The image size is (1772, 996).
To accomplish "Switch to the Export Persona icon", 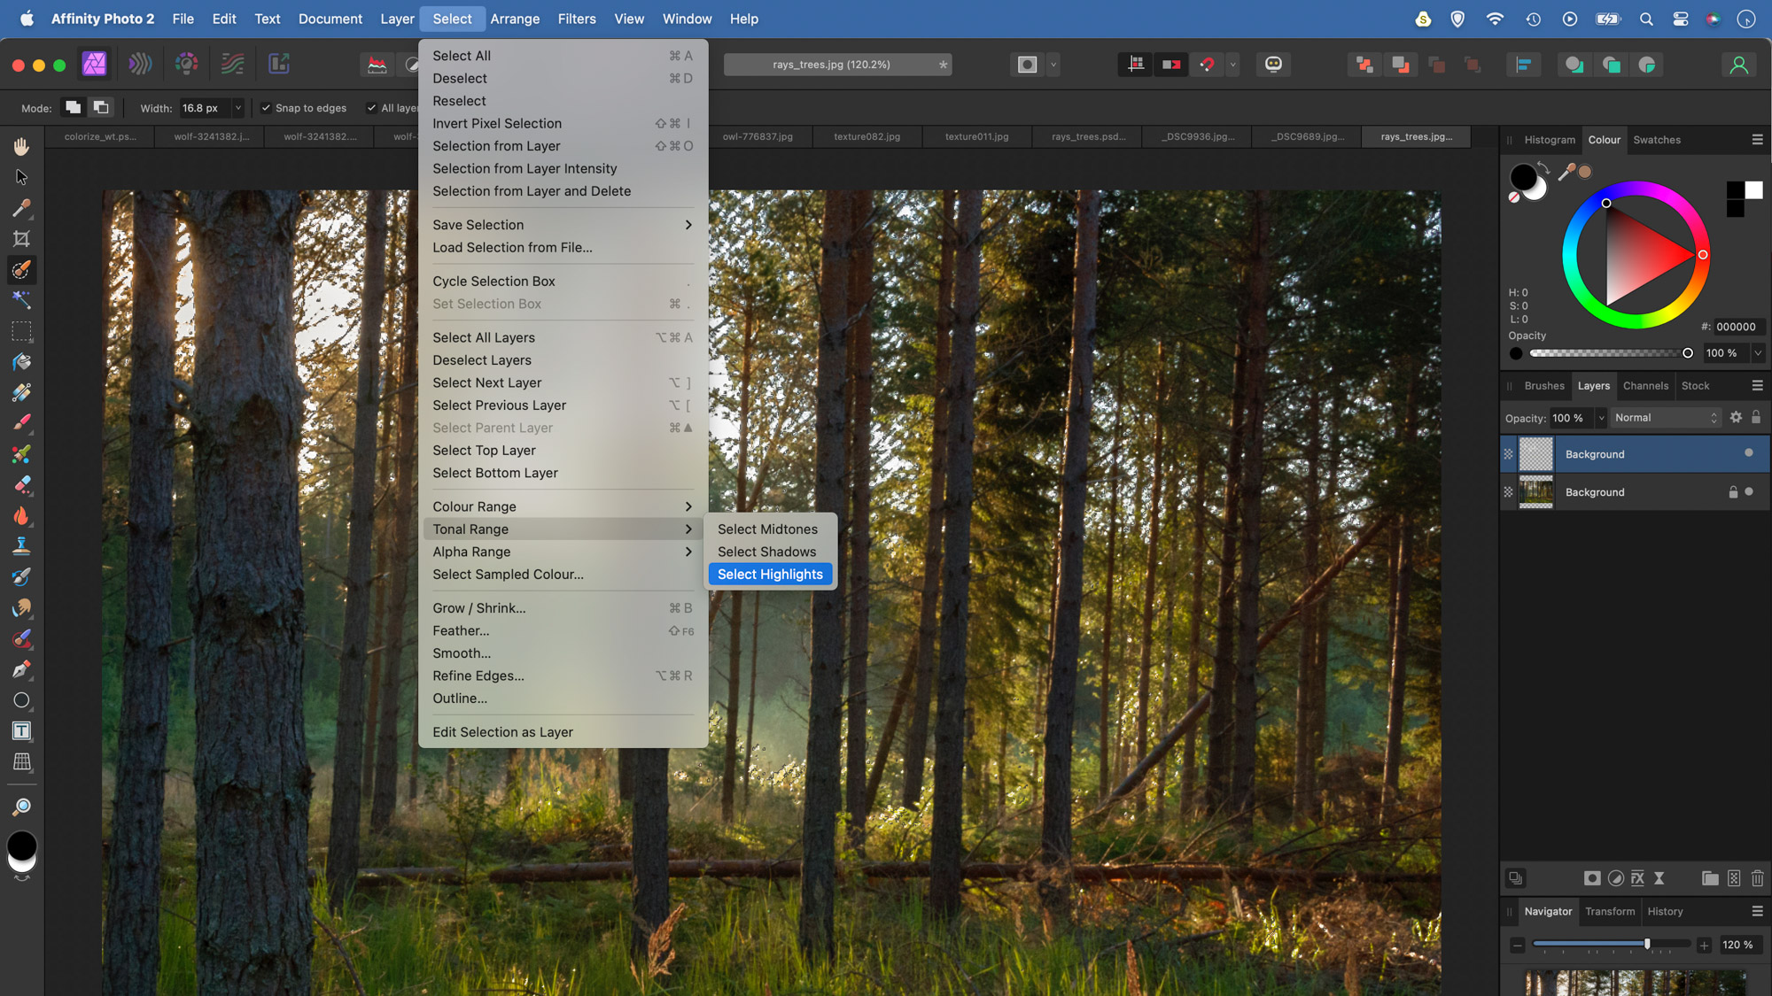I will coord(279,64).
